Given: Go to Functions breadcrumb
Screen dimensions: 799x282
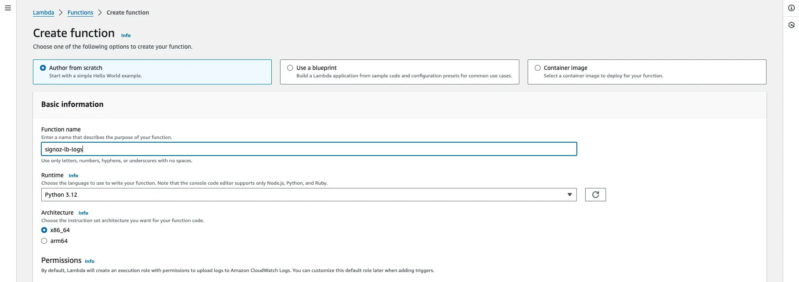Looking at the screenshot, I should point(80,12).
